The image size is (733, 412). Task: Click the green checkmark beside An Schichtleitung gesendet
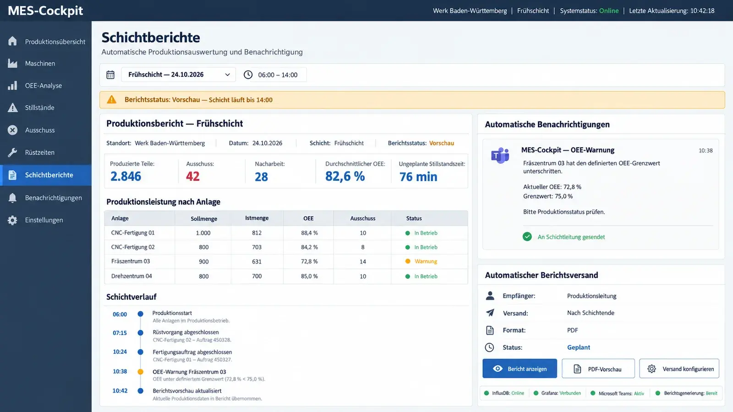tap(527, 237)
